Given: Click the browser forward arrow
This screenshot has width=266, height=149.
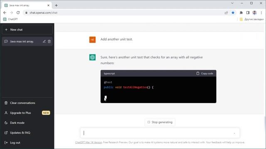Looking at the screenshot, I should tap(11, 13).
